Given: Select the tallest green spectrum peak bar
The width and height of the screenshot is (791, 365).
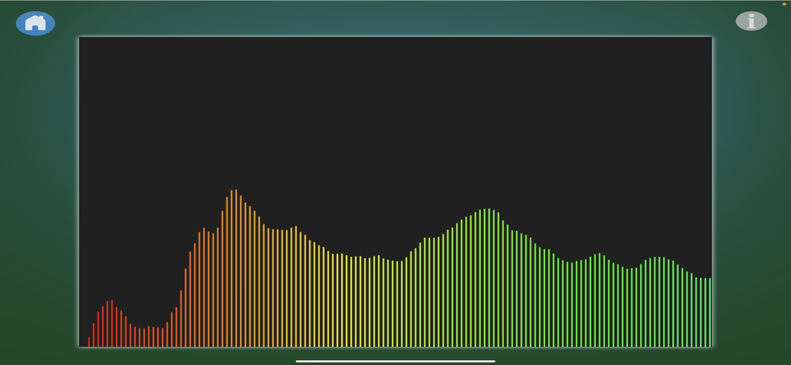Looking at the screenshot, I should [489, 278].
